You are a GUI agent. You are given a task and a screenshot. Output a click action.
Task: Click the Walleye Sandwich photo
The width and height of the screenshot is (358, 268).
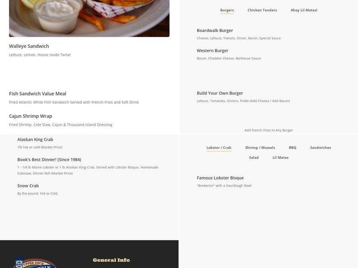coord(89,18)
